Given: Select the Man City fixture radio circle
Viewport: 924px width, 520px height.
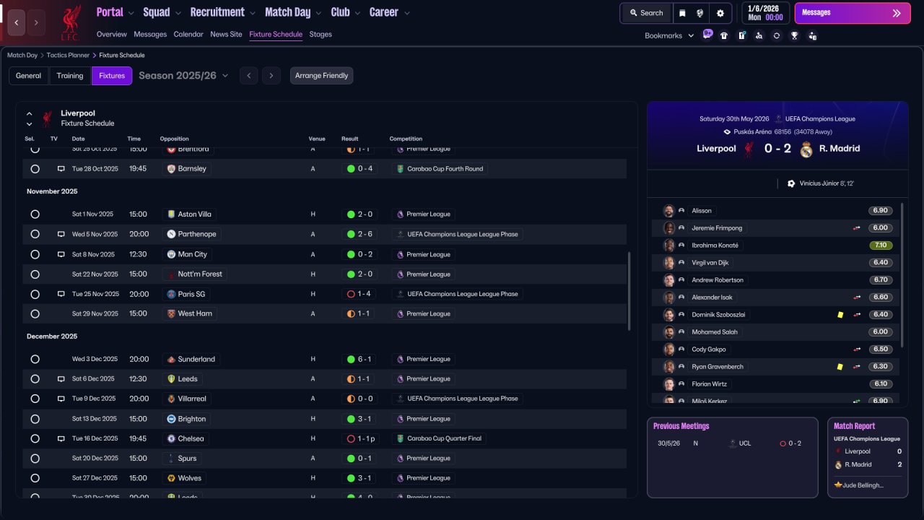Looking at the screenshot, I should [x=35, y=255].
